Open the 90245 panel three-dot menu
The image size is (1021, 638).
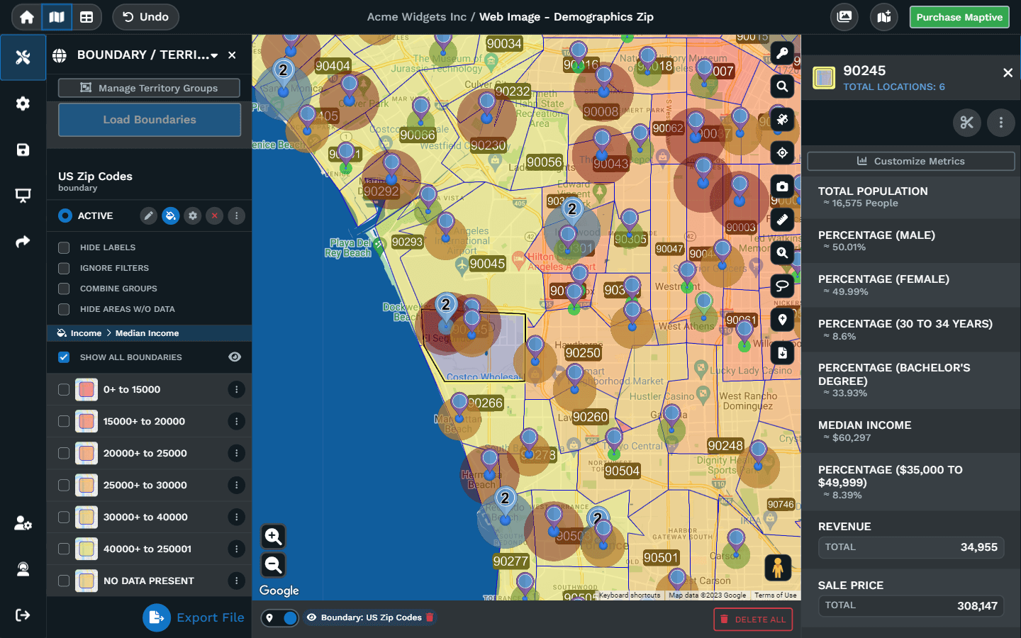point(1000,123)
